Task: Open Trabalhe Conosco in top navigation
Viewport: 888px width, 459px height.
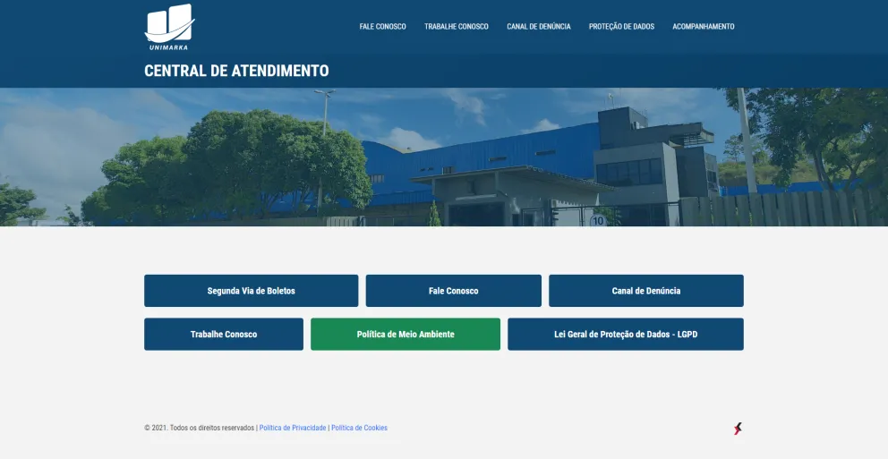Action: click(x=456, y=27)
